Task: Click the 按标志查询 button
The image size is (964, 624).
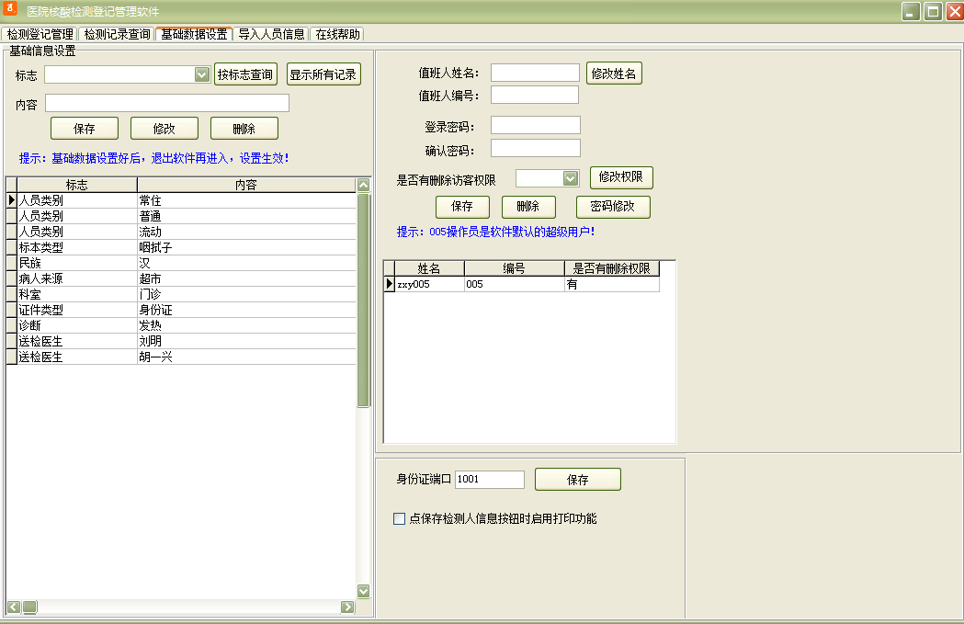Action: point(245,75)
